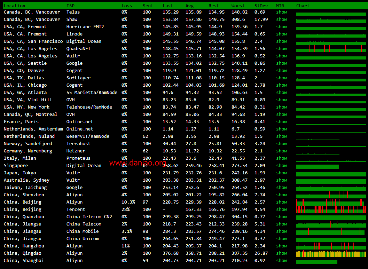Select Taiwan, Taichung location
The image size is (368, 269).
point(25,187)
